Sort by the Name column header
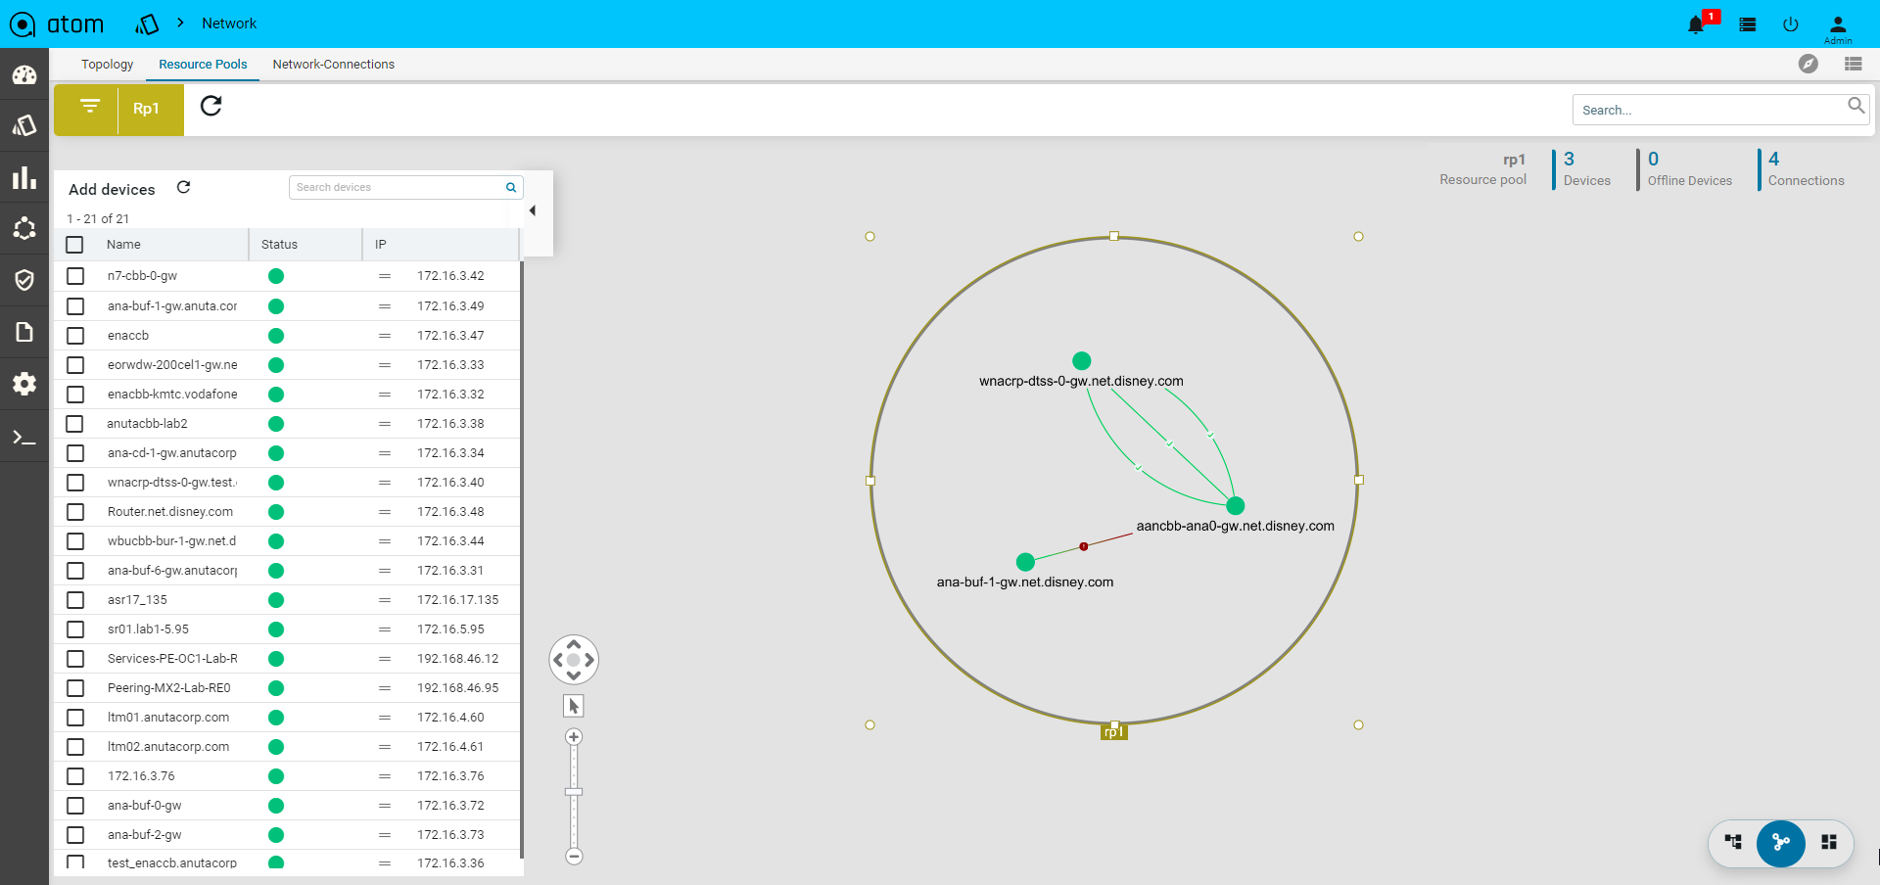The width and height of the screenshot is (1880, 885). [123, 245]
